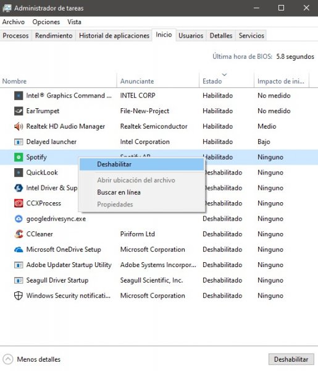
Task: Click the Microsoft OneDrive Setup cloud icon
Action: [x=19, y=249]
